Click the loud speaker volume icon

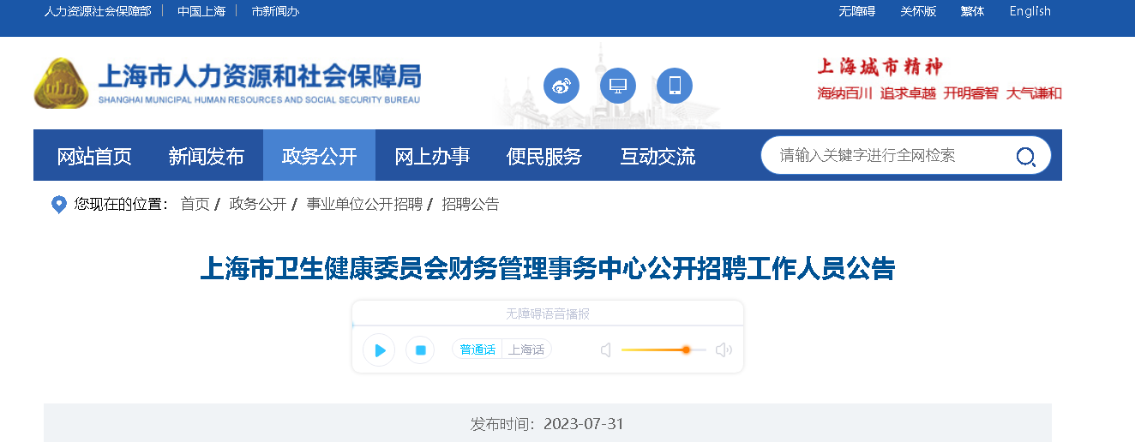(x=724, y=349)
